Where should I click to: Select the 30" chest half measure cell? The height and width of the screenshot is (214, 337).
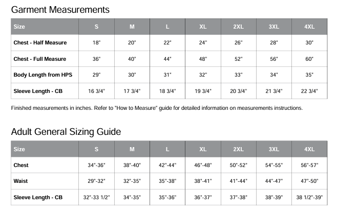(309, 42)
